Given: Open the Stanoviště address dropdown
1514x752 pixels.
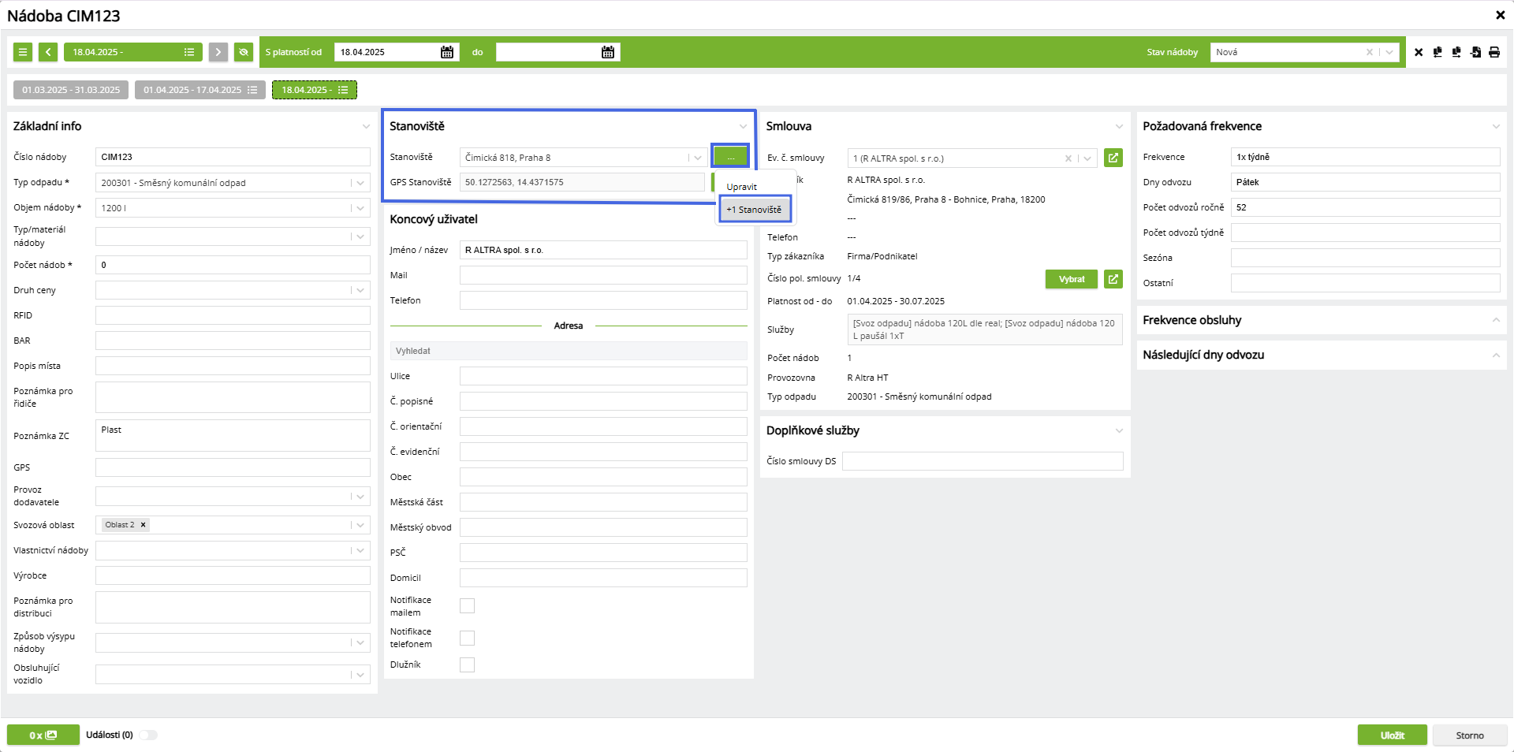Looking at the screenshot, I should click(697, 158).
